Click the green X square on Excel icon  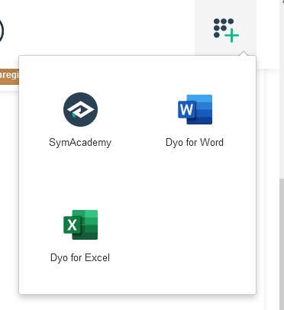click(72, 225)
